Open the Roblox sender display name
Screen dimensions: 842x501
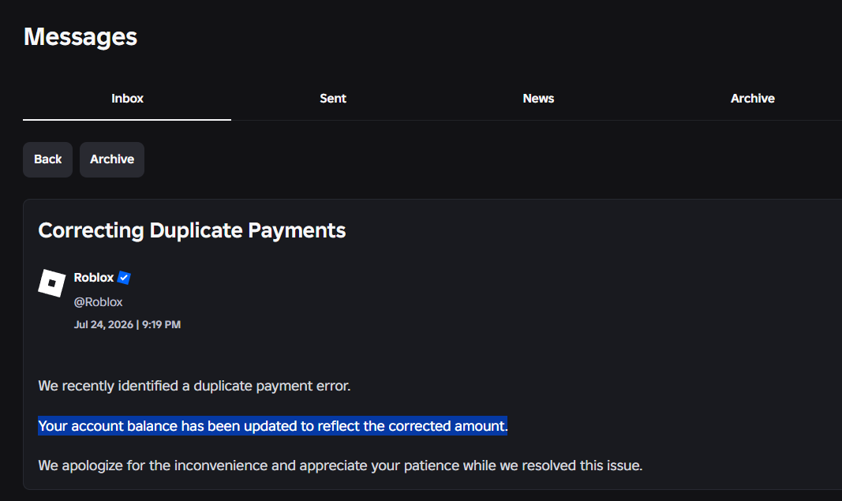tap(94, 278)
